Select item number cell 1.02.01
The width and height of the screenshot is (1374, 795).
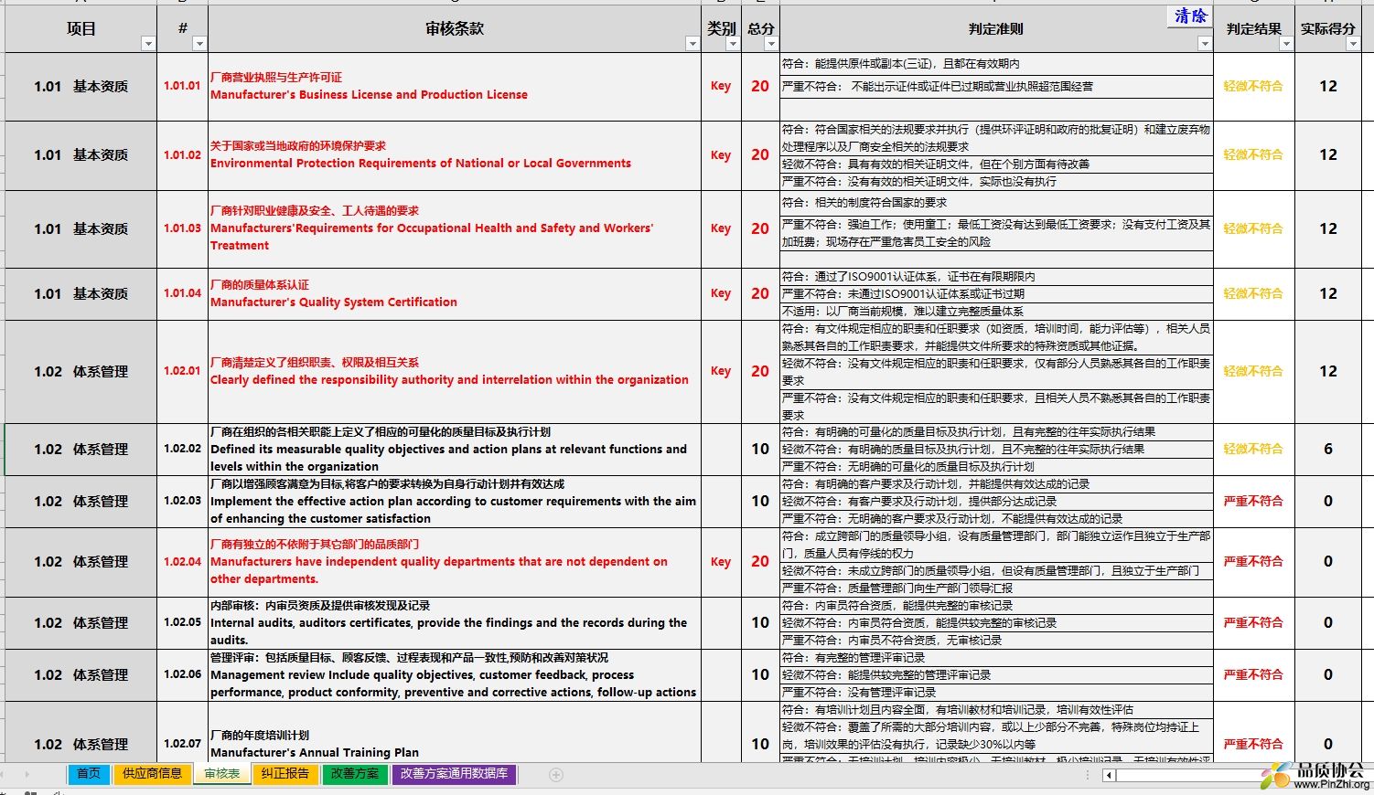(x=182, y=371)
